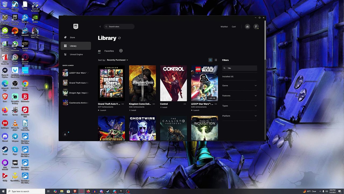Open The Callisto Protocol cover thumbnail
344x194 pixels.
[173, 128]
